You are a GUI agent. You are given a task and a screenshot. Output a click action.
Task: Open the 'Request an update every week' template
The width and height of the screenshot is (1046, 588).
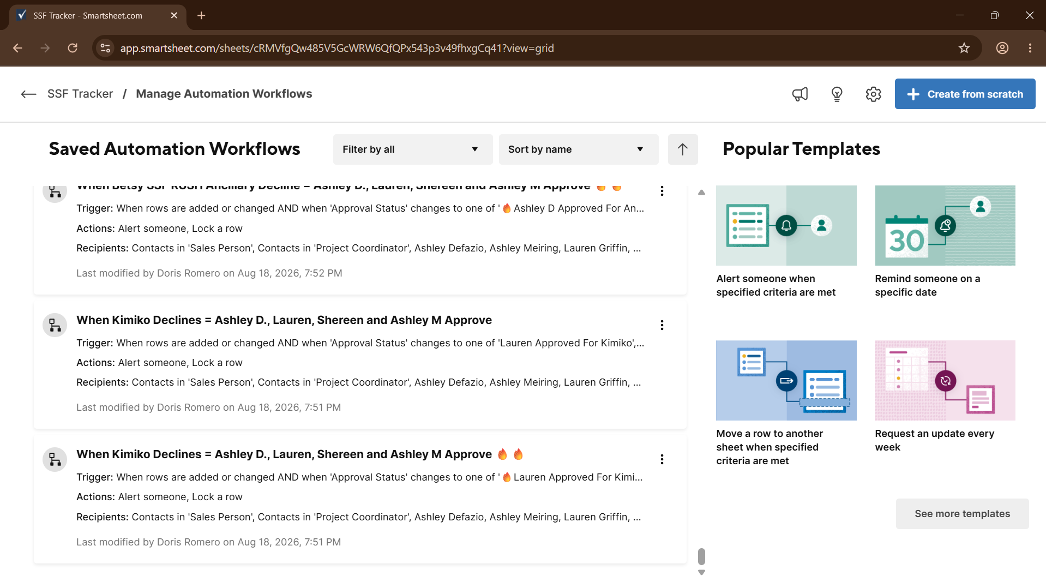(x=945, y=380)
